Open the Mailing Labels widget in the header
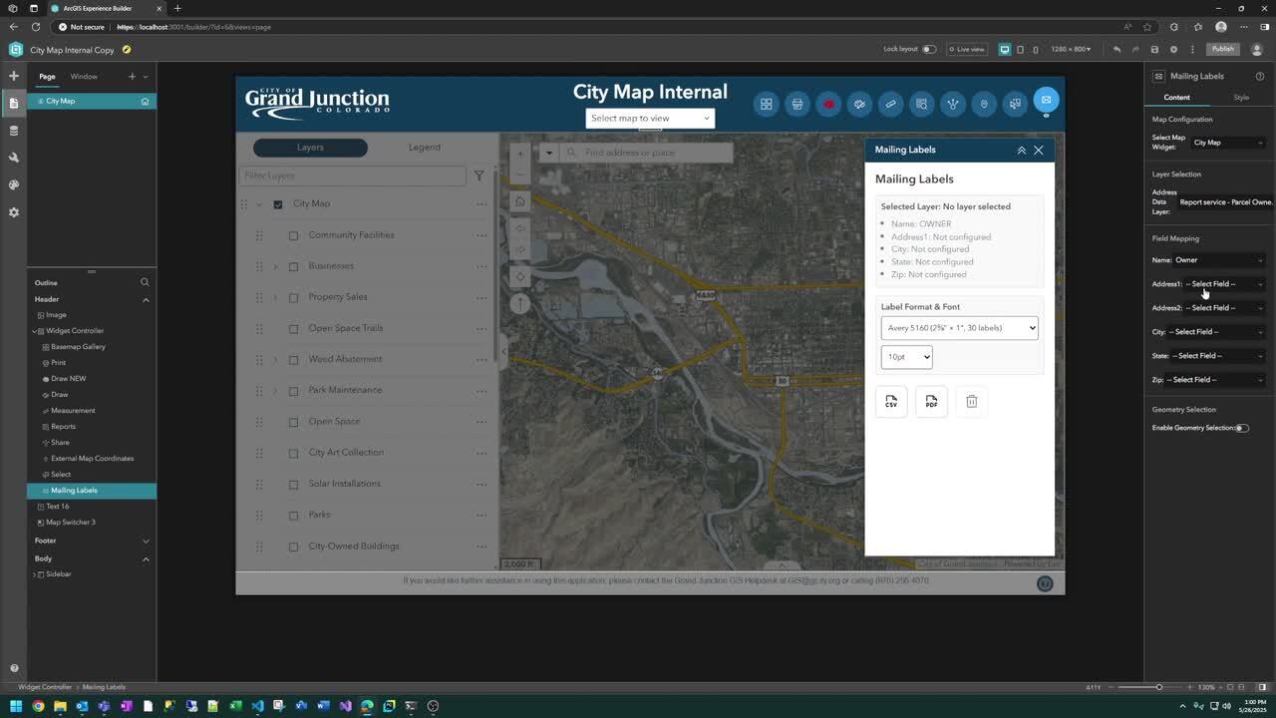Screen dimensions: 1276x718 (1046, 100)
